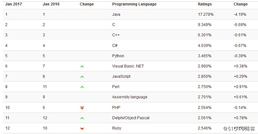258x134 pixels.
Task: Click the green up arrow beside Perl
Action: point(82,87)
